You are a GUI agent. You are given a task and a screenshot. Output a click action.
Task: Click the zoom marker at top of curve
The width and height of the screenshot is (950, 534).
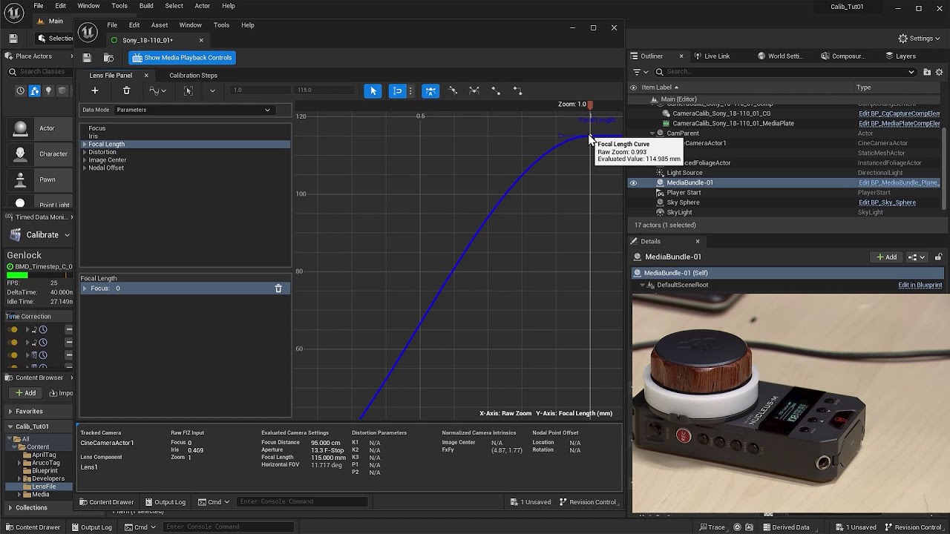tap(590, 105)
